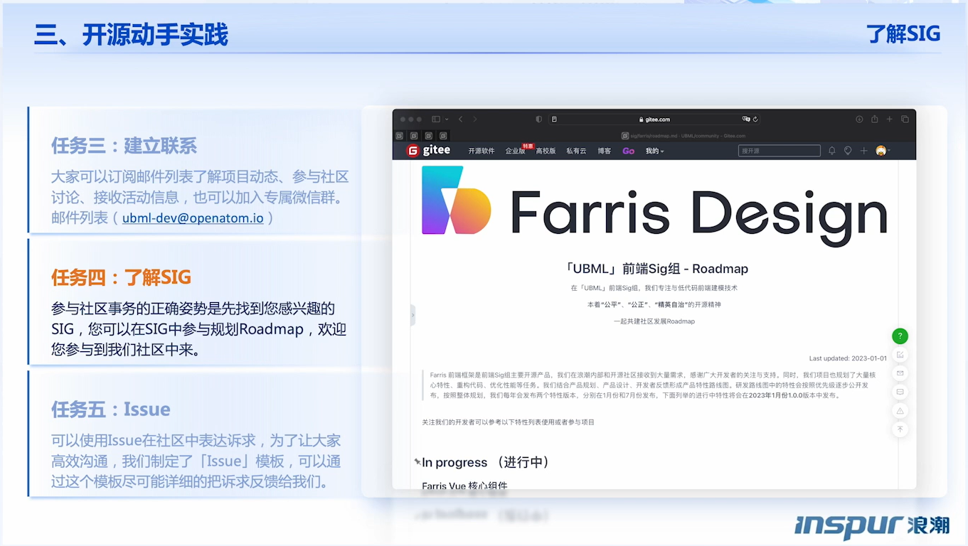The image size is (968, 546).
Task: Click the Farris Design logo banner
Action: (655, 206)
